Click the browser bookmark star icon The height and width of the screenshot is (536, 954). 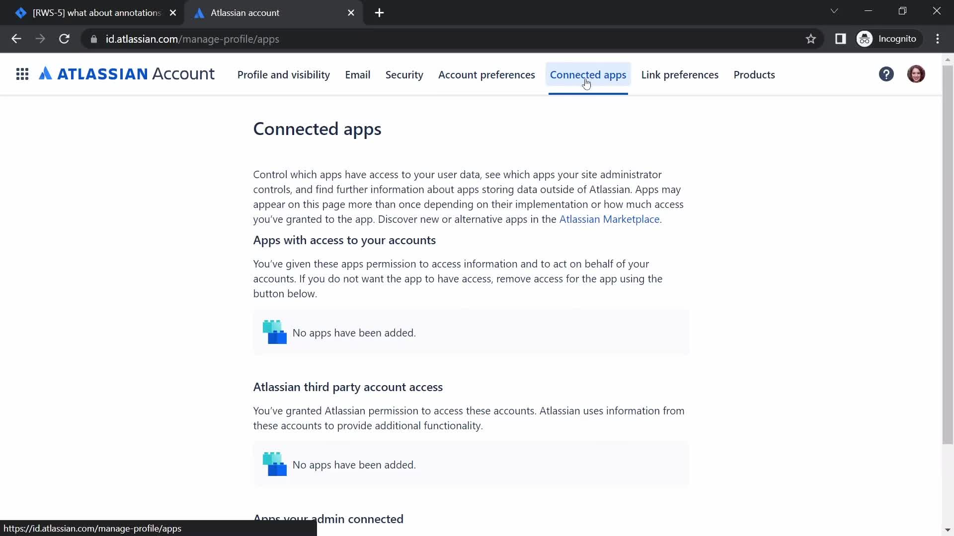812,39
